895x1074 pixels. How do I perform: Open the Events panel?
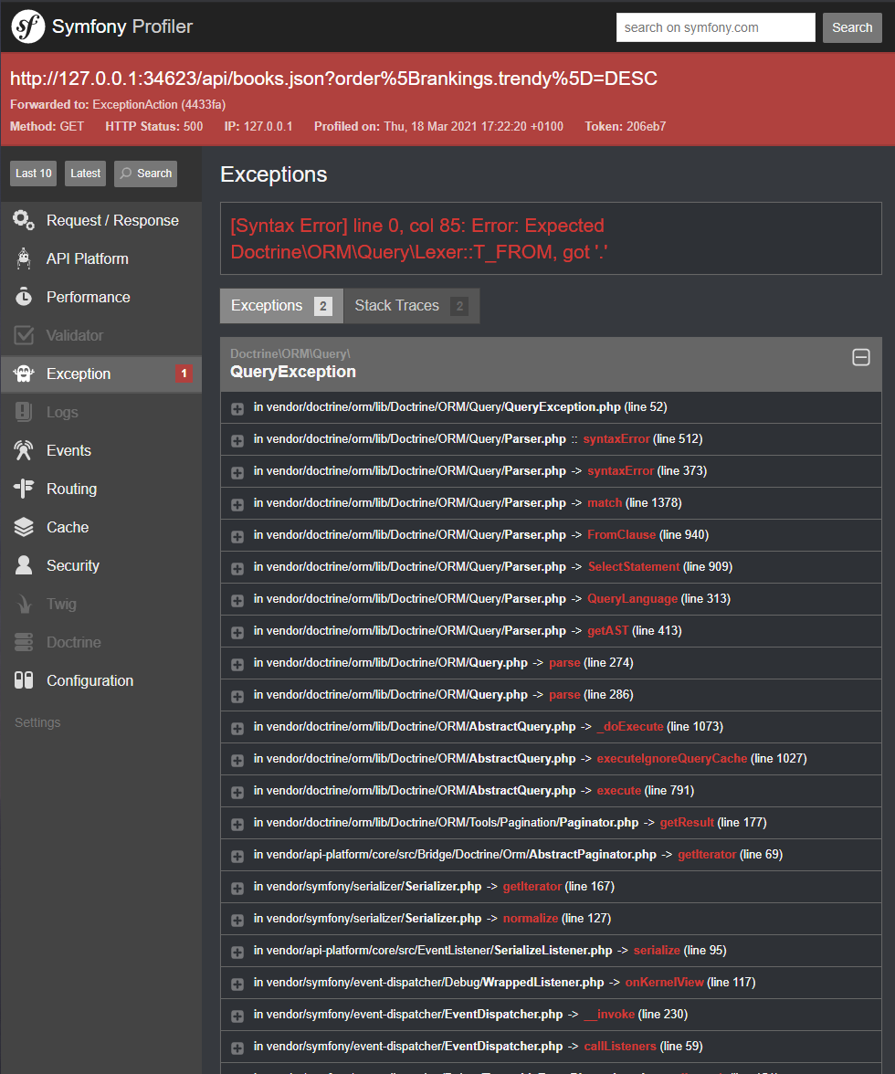click(x=101, y=451)
